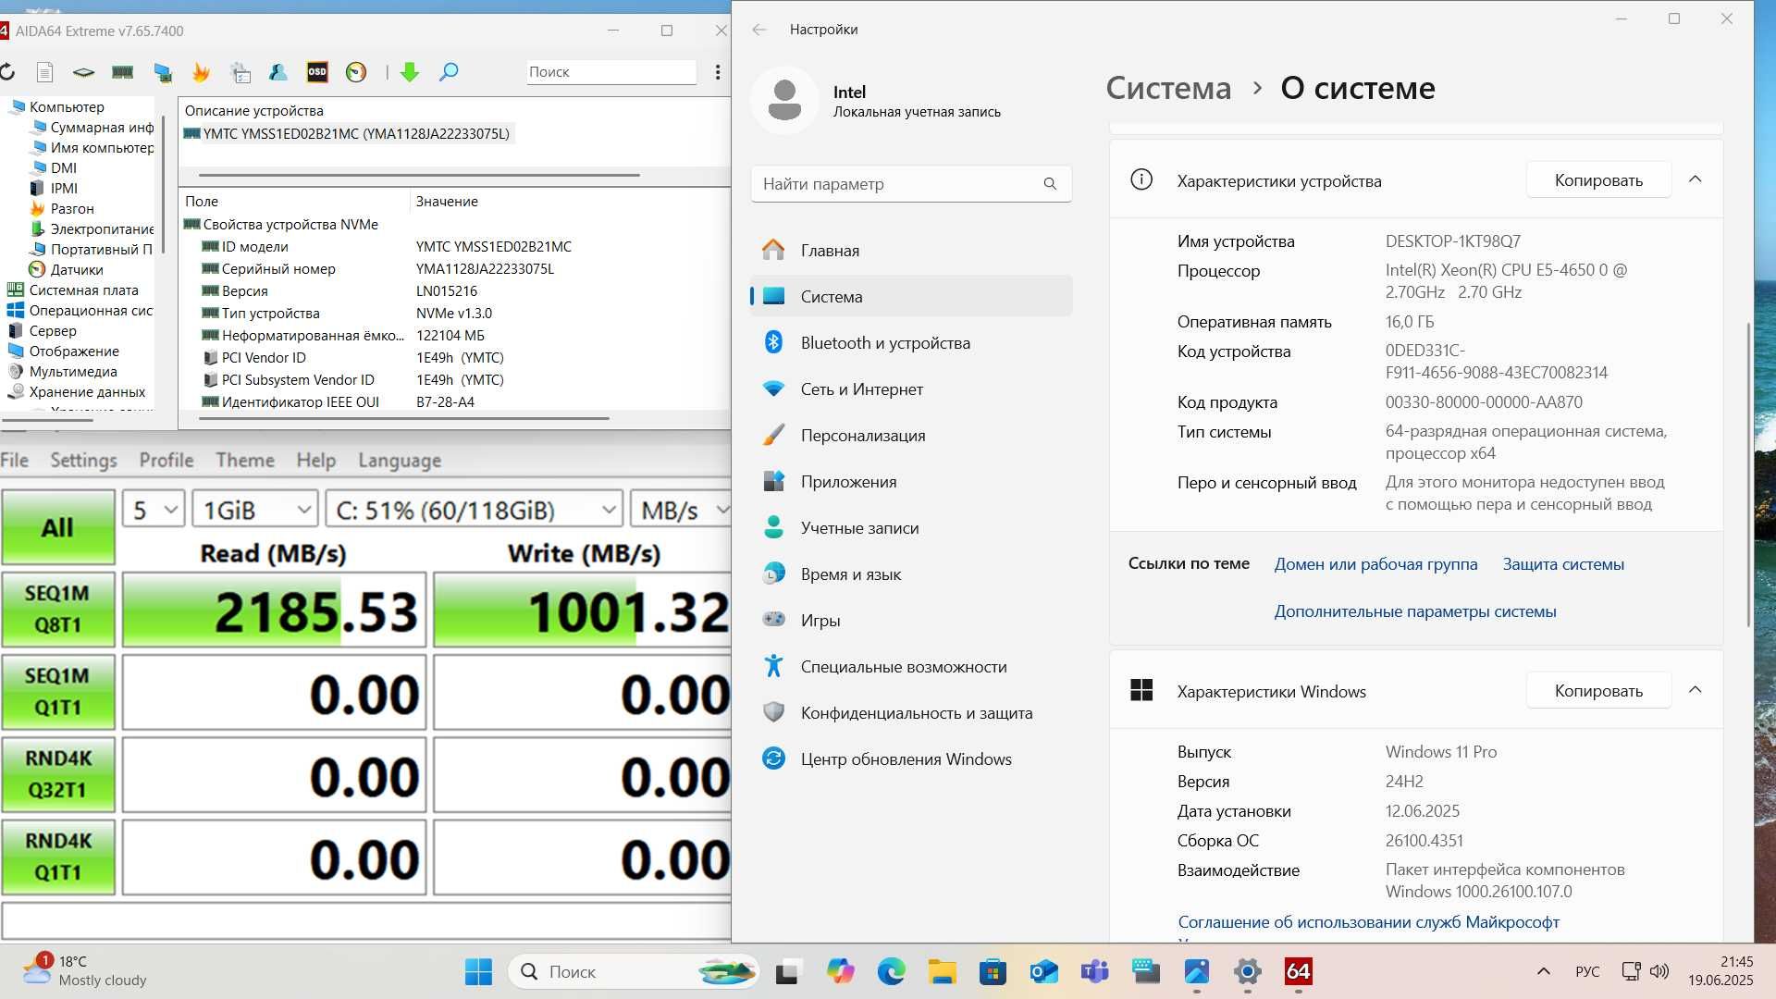Open Microsoft Edge from the taskbar
Image resolution: width=1776 pixels, height=999 pixels.
(891, 971)
